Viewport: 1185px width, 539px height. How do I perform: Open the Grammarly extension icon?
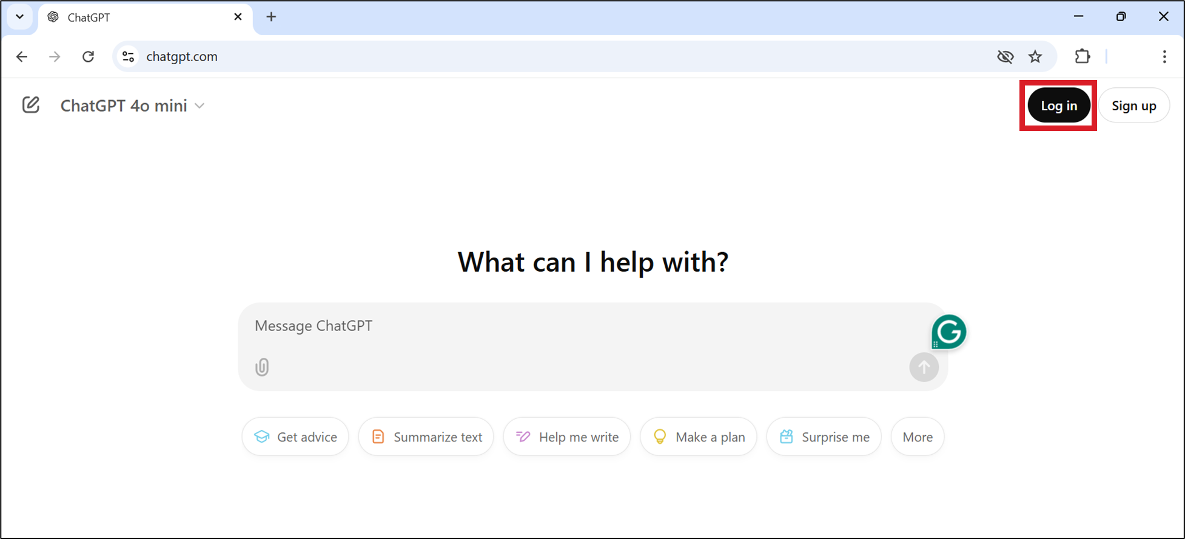[x=948, y=332]
